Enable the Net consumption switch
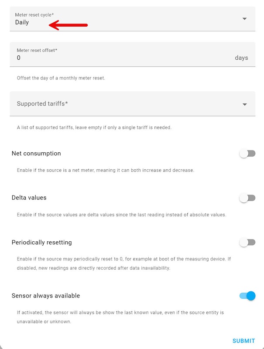The height and width of the screenshot is (349, 264). [x=247, y=154]
